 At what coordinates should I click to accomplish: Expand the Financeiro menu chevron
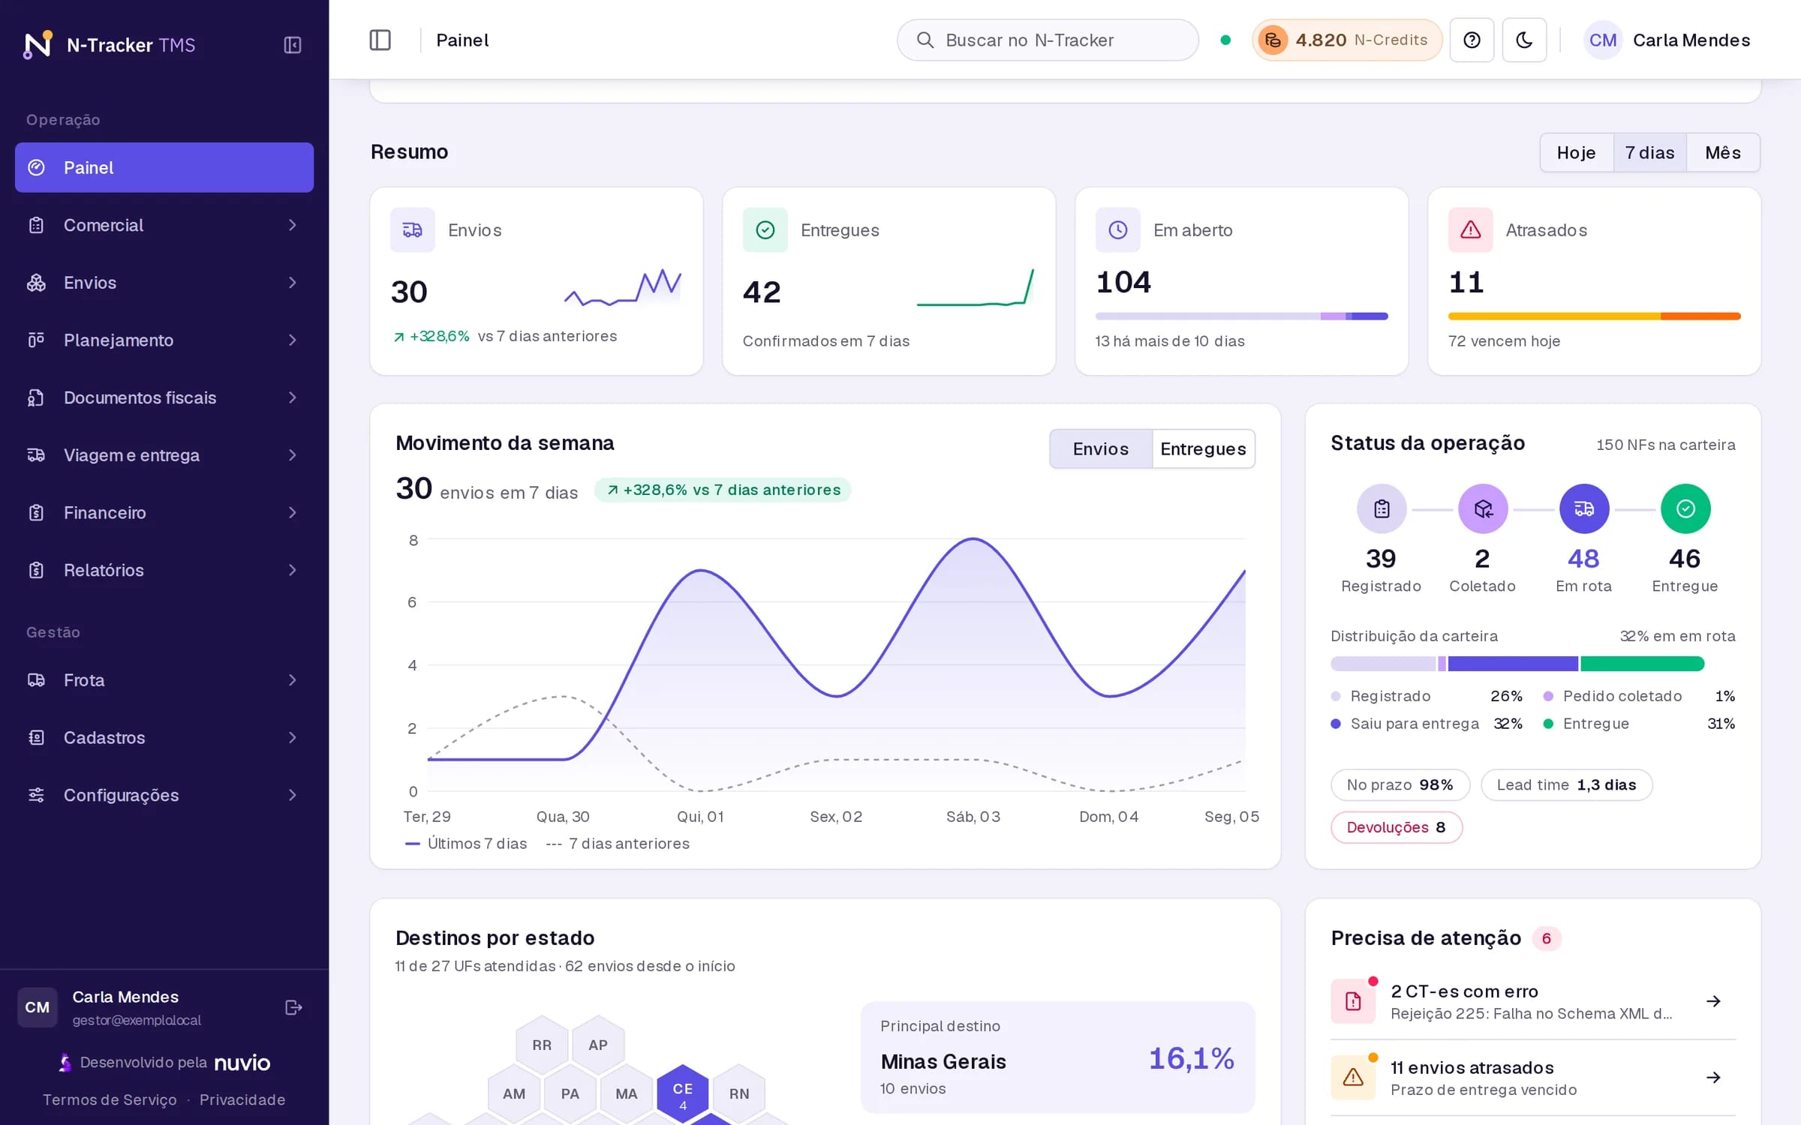[x=293, y=513]
